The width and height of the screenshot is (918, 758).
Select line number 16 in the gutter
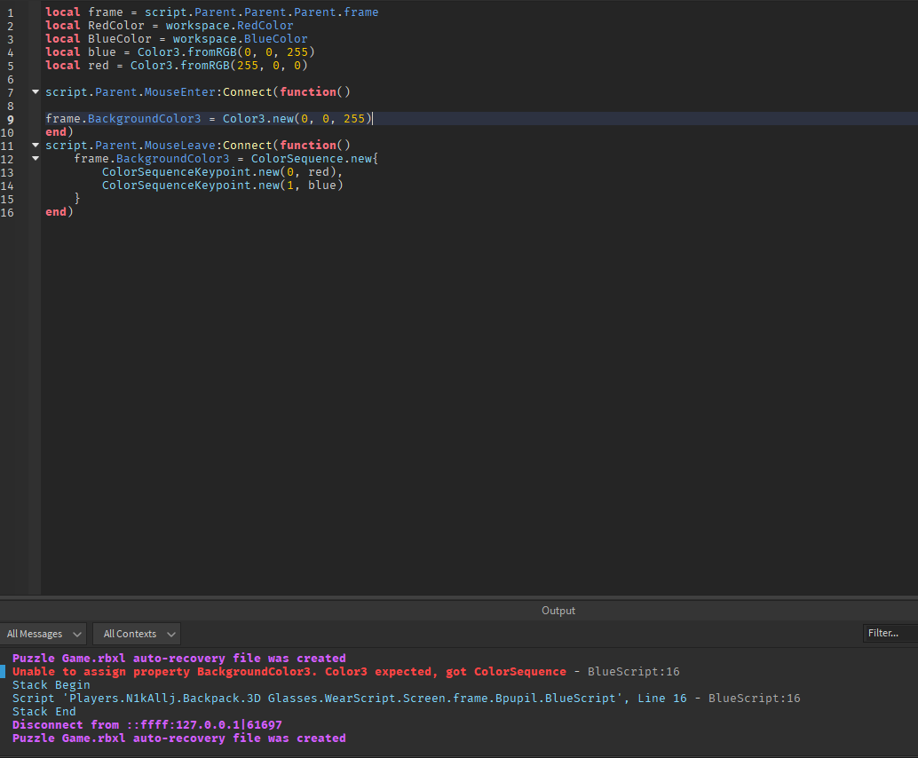coord(9,211)
